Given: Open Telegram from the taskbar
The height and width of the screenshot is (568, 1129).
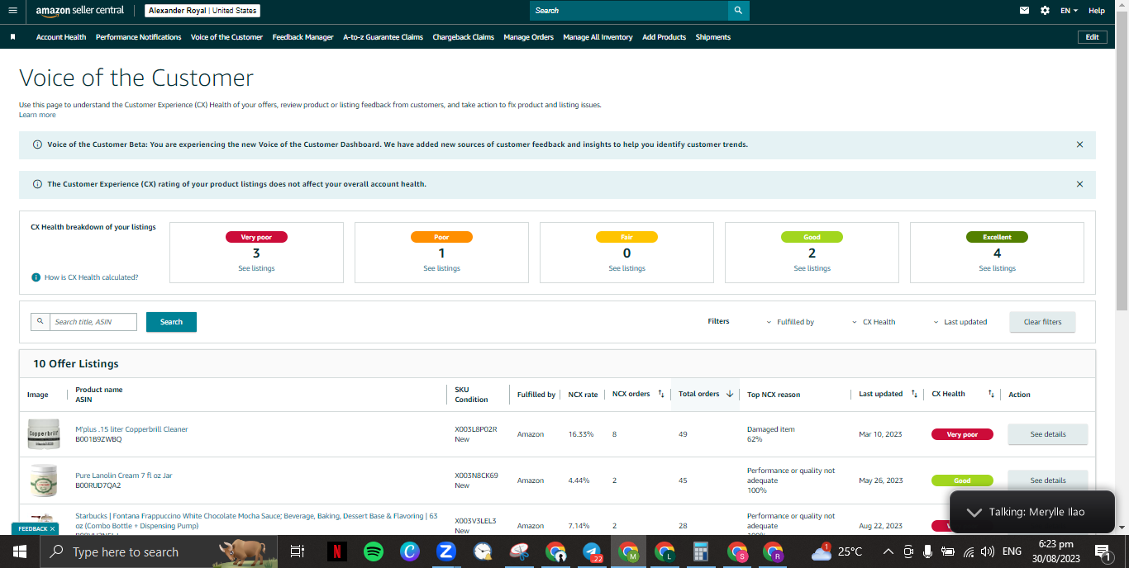Looking at the screenshot, I should pos(592,551).
